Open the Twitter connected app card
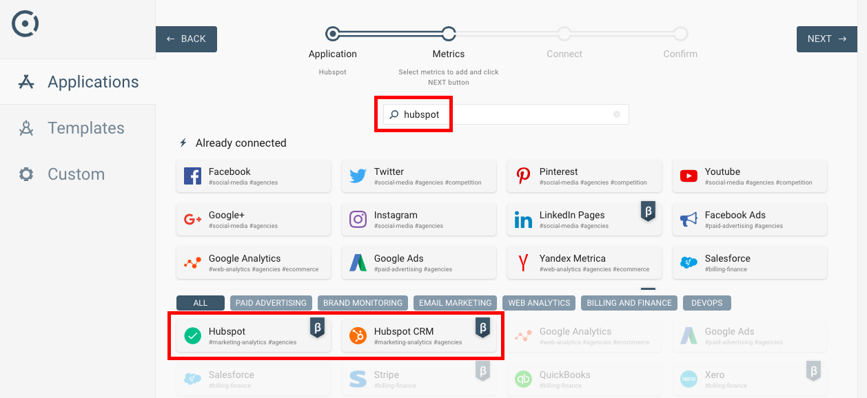 [x=419, y=176]
